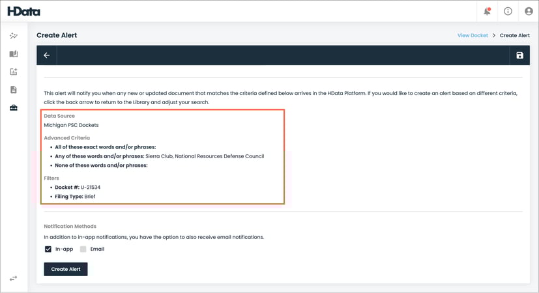Open the chart insights sidebar icon
Image resolution: width=539 pixels, height=293 pixels.
[14, 72]
